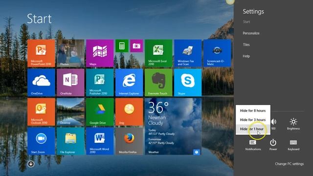Click Change PC settings link

tap(289, 164)
